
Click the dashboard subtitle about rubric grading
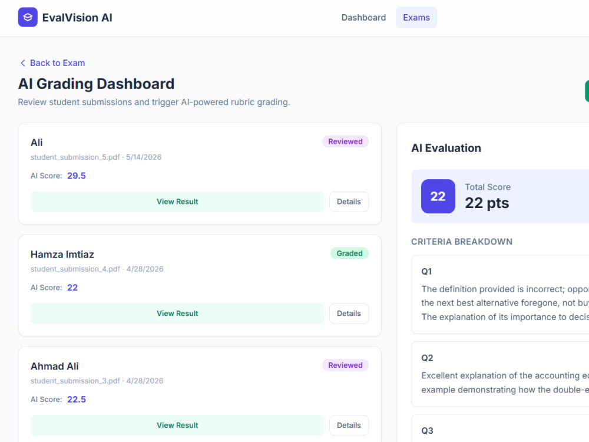pos(154,102)
